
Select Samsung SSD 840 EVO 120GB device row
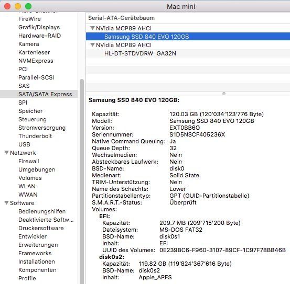(188, 37)
